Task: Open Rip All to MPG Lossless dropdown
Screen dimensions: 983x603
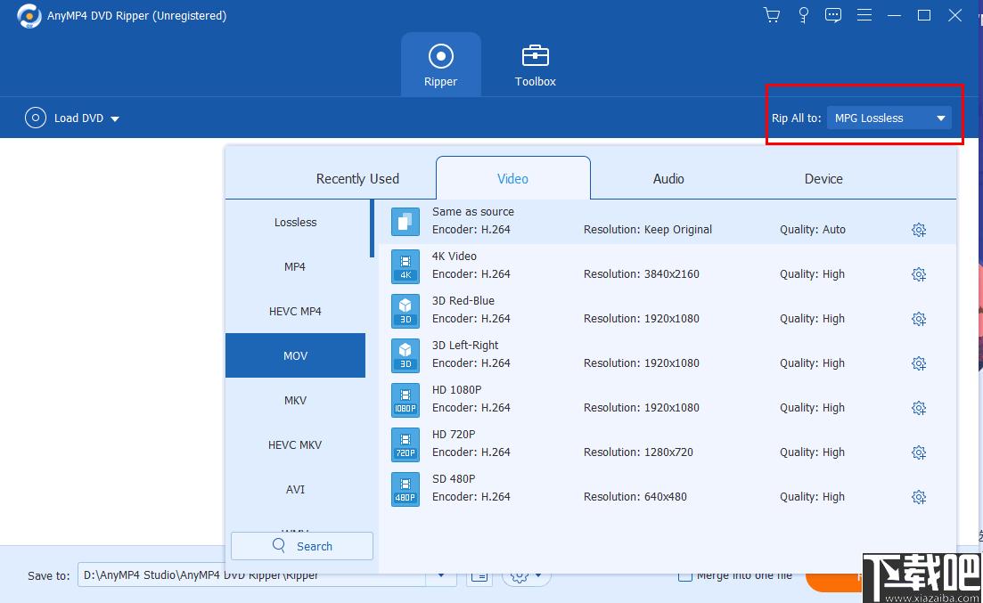Action: (x=889, y=118)
